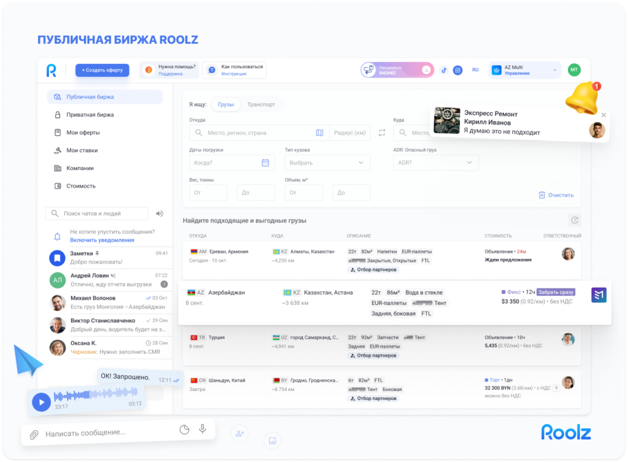Seek within the voice message waveform
This screenshot has height=462, width=628.
(x=96, y=395)
